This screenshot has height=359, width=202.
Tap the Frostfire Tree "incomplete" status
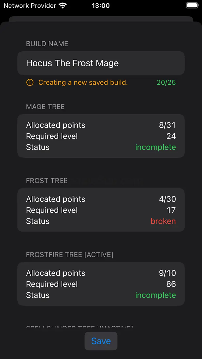point(155,295)
